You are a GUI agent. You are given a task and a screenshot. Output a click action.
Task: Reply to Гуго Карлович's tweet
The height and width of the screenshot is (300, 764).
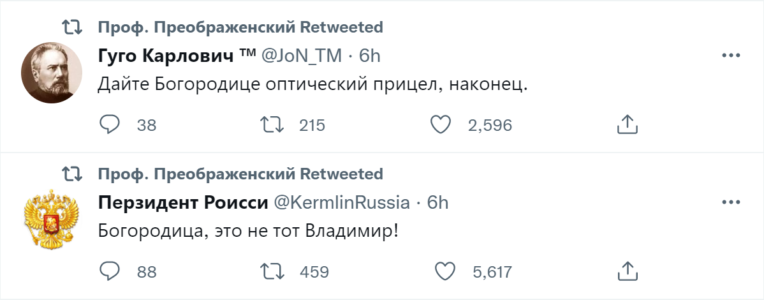[x=110, y=125]
